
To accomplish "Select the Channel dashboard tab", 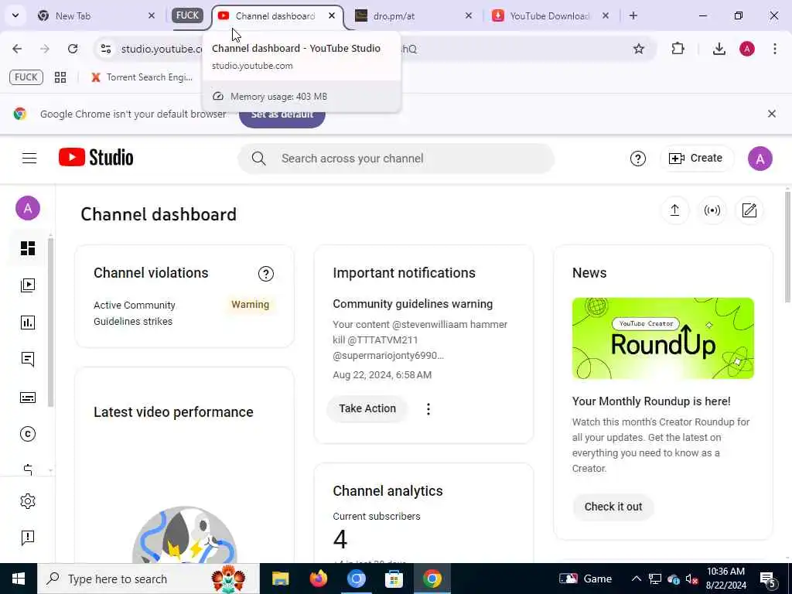I will tap(276, 16).
